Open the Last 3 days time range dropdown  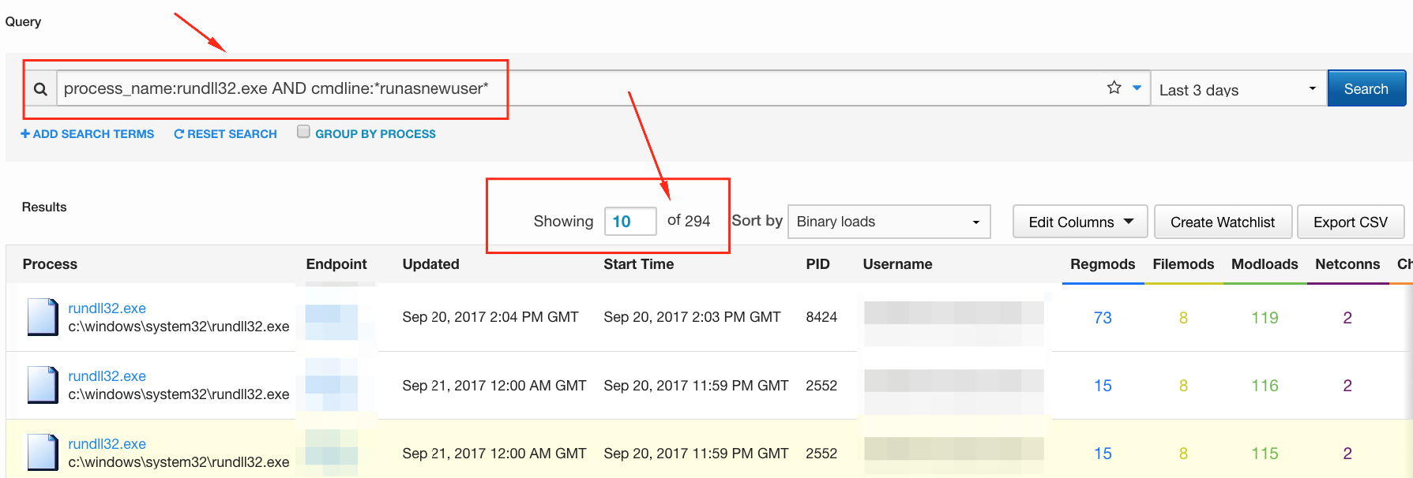pyautogui.click(x=1237, y=89)
